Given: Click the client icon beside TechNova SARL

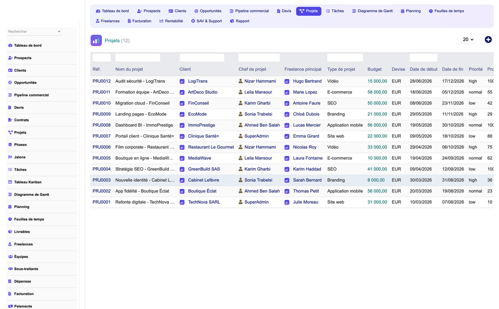Looking at the screenshot, I should pyautogui.click(x=182, y=202).
